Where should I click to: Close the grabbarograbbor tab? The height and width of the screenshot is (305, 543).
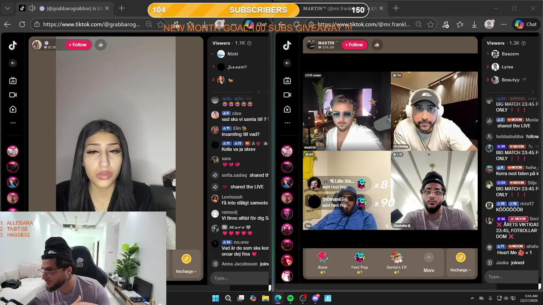click(x=107, y=8)
